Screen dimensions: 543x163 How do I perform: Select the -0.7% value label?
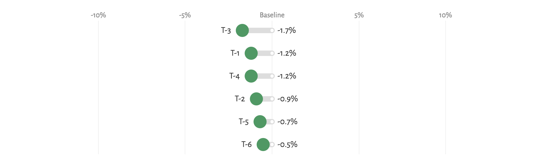pyautogui.click(x=287, y=122)
